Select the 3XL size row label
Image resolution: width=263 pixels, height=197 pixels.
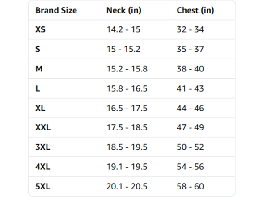tap(43, 147)
